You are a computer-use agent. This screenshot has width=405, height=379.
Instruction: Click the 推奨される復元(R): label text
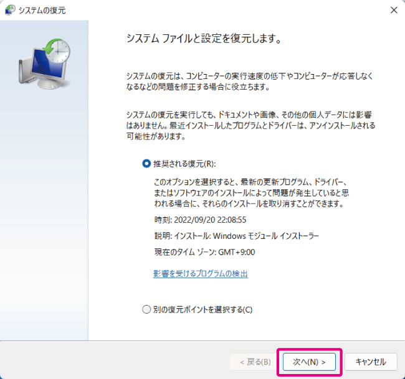click(x=184, y=164)
